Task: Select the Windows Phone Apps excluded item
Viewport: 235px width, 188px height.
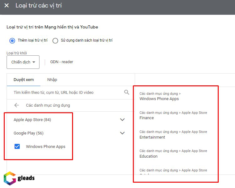Action: 159,99
